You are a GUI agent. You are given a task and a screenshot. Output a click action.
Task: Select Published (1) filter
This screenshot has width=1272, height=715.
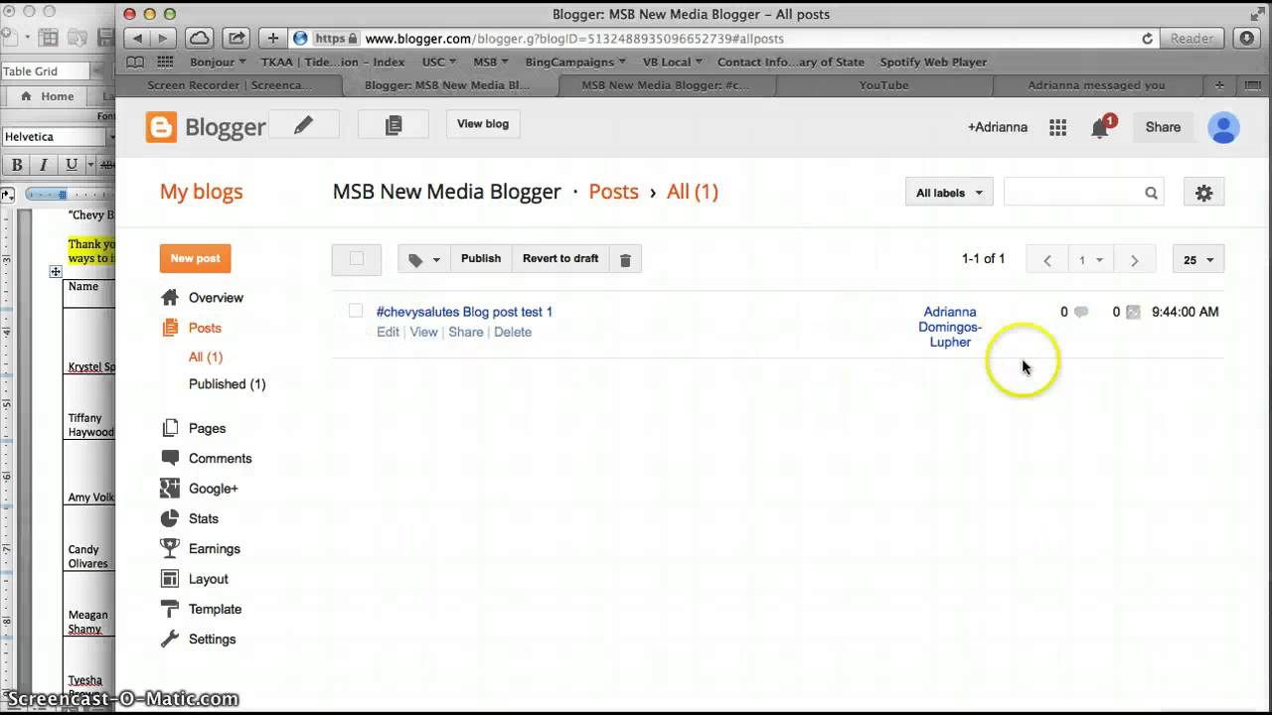tap(228, 384)
